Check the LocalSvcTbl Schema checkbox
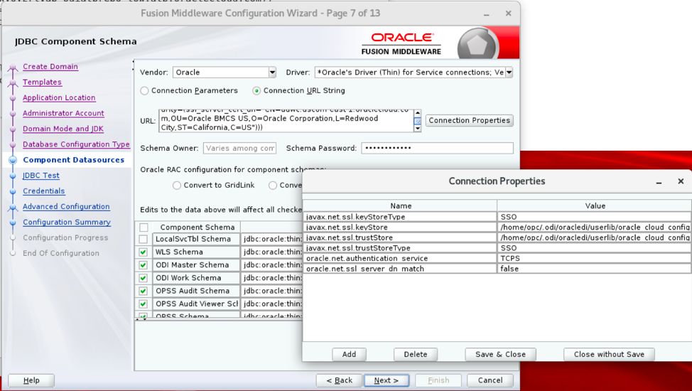692x391 pixels. pyautogui.click(x=144, y=240)
